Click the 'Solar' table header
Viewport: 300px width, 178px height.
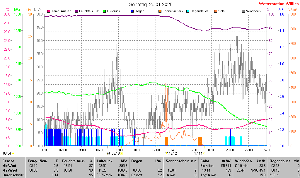(205, 161)
